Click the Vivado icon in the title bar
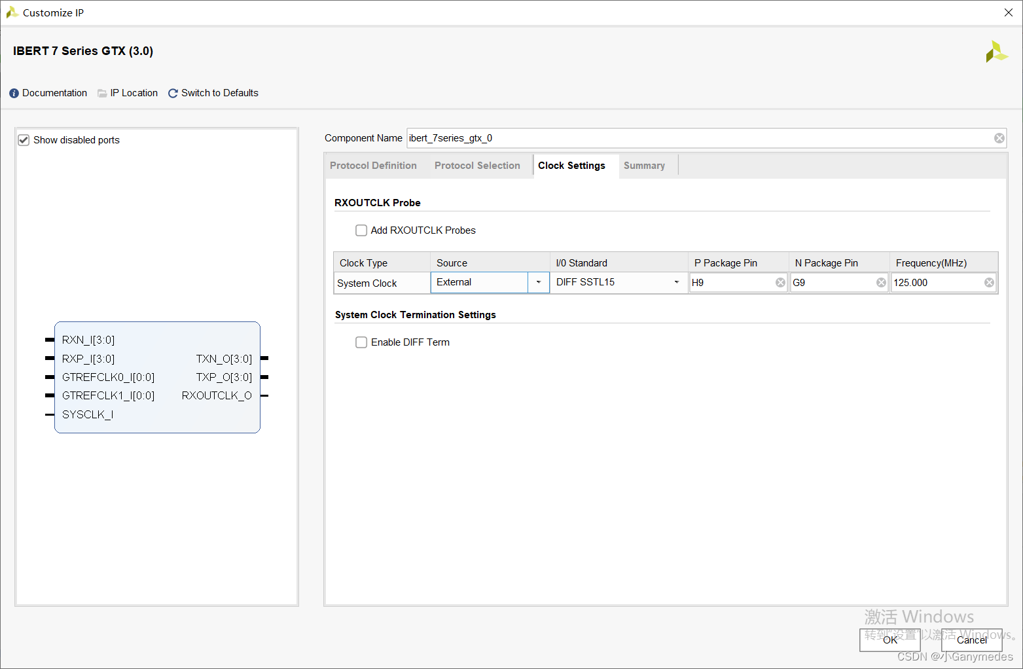 pyautogui.click(x=12, y=12)
